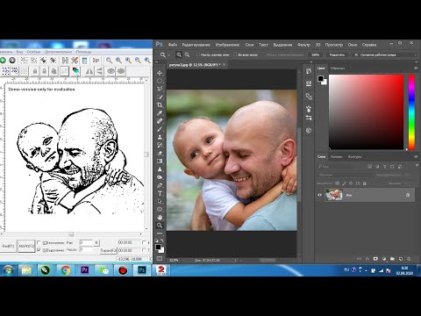The height and width of the screenshot is (316, 421).
Task: Open the workspace dropdown 'Основная рабочая среда'
Action: click(x=385, y=54)
